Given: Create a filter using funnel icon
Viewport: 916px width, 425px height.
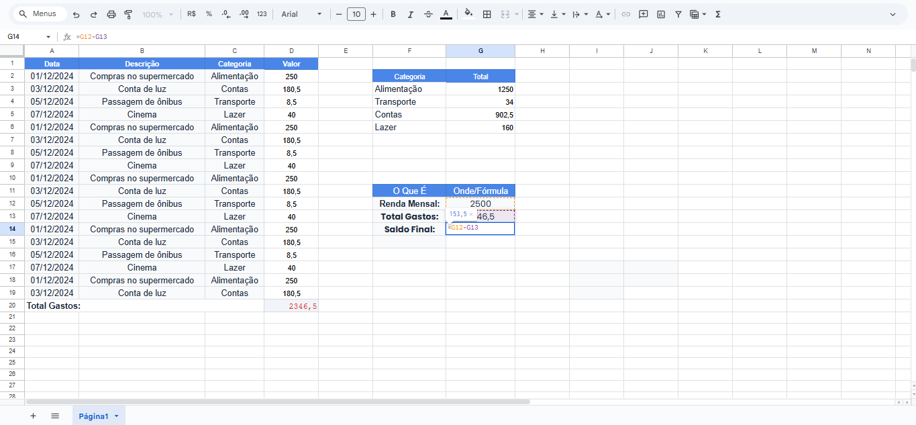Looking at the screenshot, I should tap(678, 14).
